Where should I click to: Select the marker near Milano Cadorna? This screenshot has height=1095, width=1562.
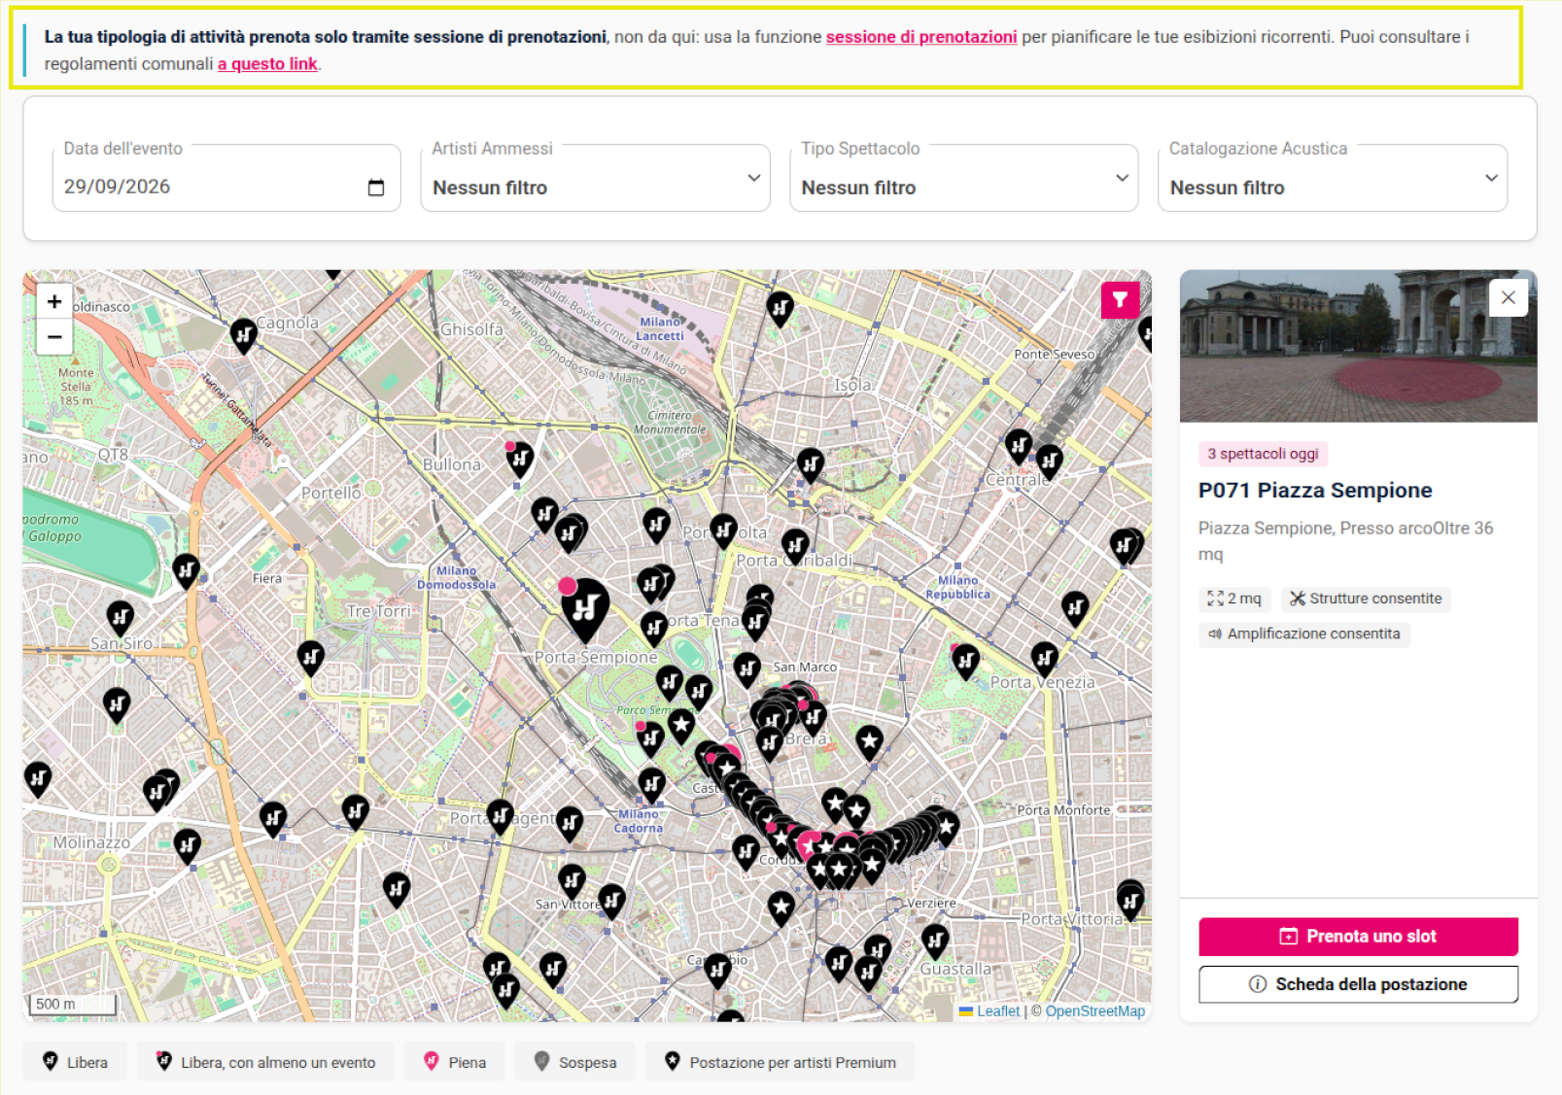coord(652,784)
